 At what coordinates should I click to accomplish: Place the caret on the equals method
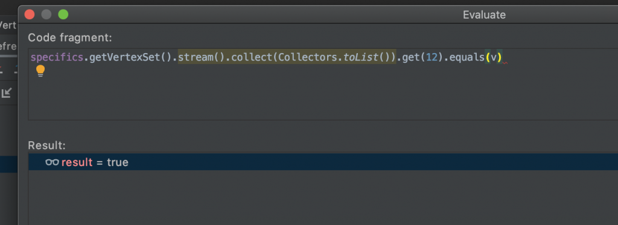pos(467,57)
